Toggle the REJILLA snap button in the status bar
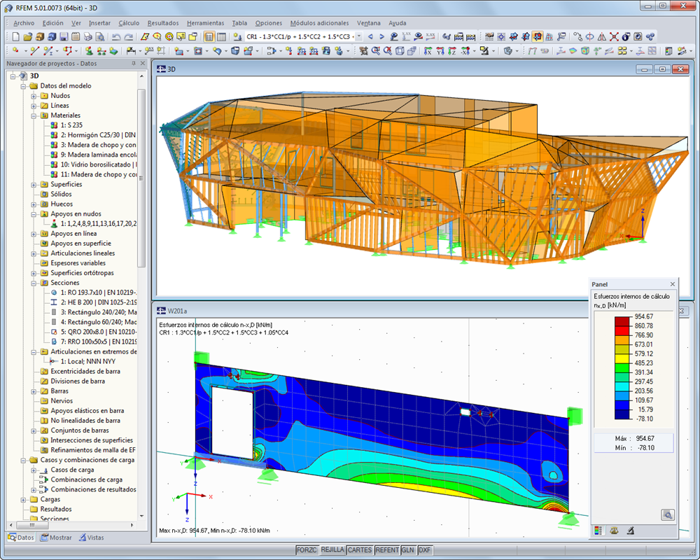 (x=332, y=550)
